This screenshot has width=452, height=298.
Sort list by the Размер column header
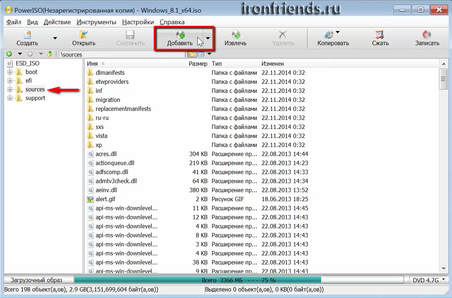pos(198,64)
